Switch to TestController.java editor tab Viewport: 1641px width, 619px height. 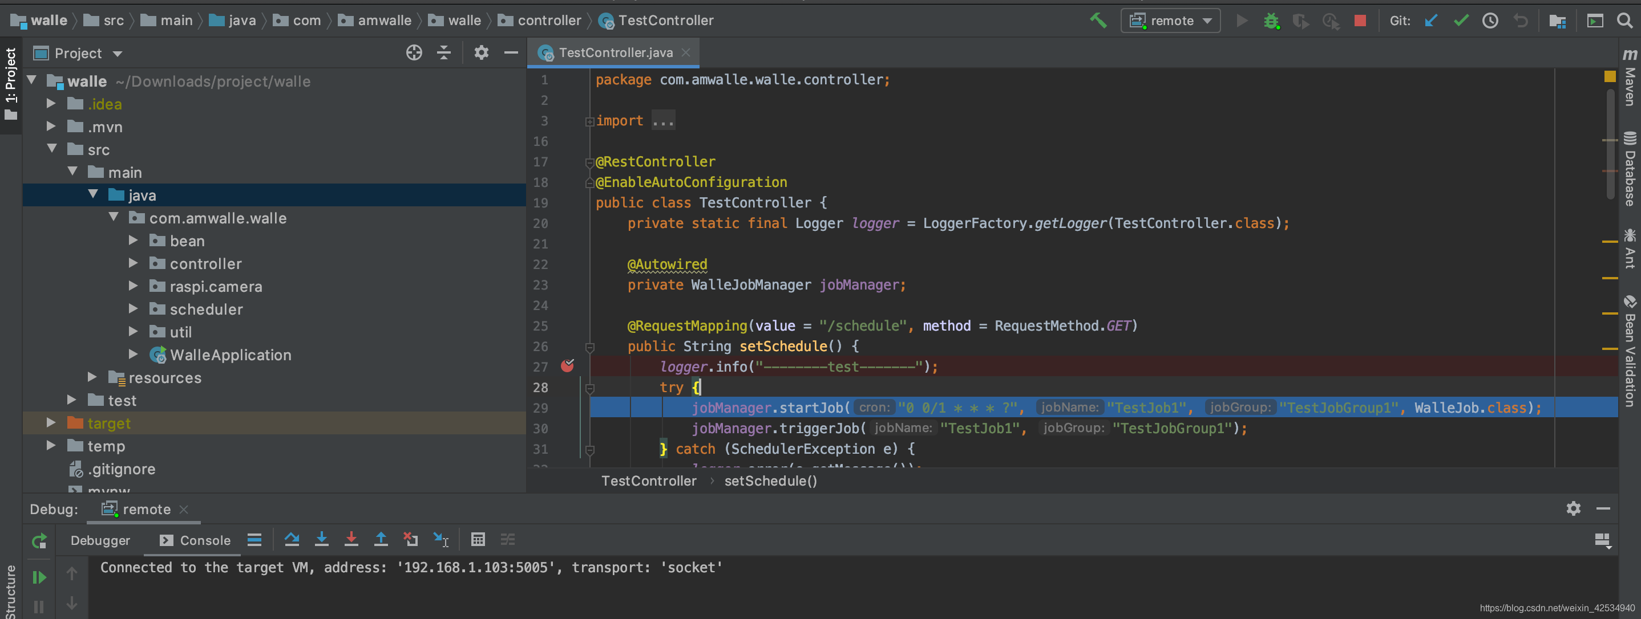pyautogui.click(x=615, y=53)
